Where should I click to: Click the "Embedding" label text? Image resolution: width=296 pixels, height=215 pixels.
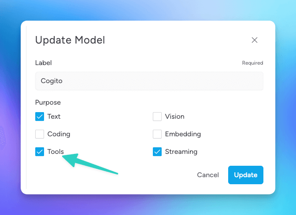[x=183, y=134]
